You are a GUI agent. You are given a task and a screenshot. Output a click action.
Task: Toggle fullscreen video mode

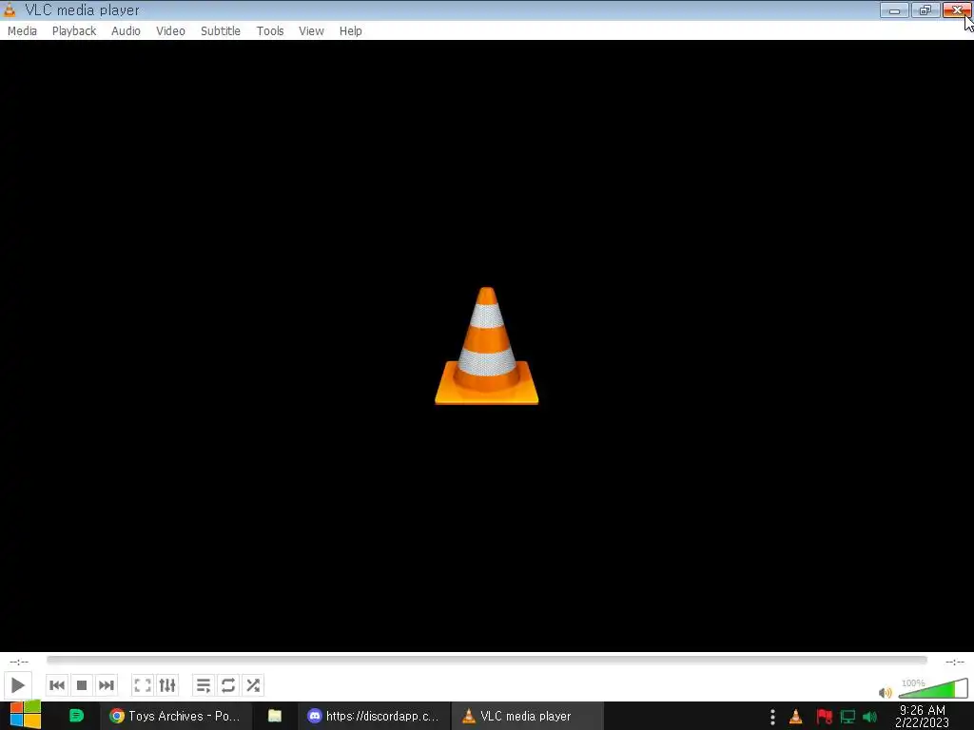143,685
